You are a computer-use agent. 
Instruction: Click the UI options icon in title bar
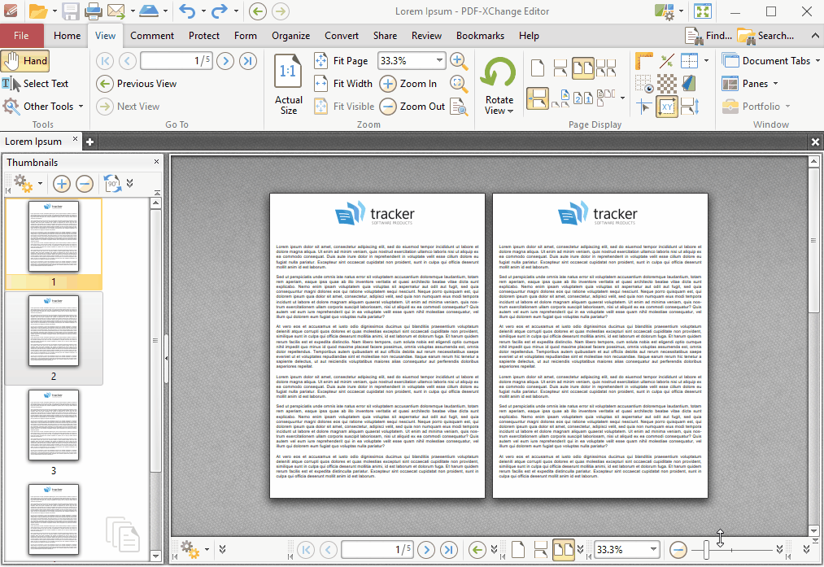pos(665,11)
